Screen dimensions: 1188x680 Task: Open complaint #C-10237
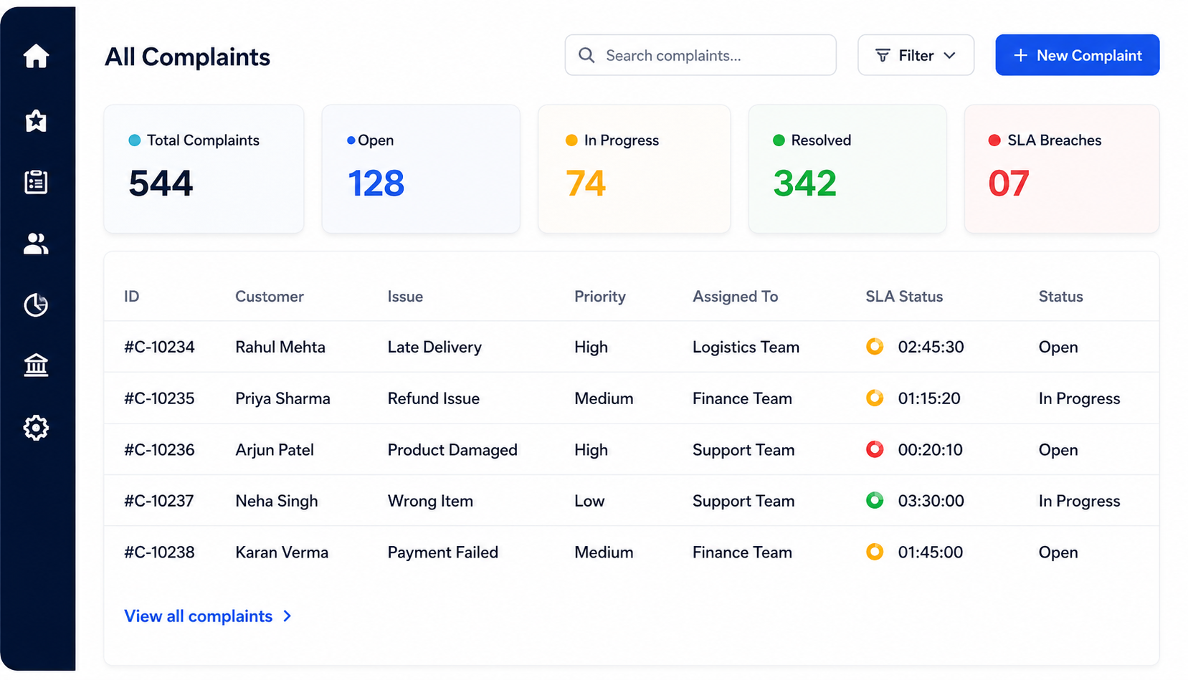159,501
